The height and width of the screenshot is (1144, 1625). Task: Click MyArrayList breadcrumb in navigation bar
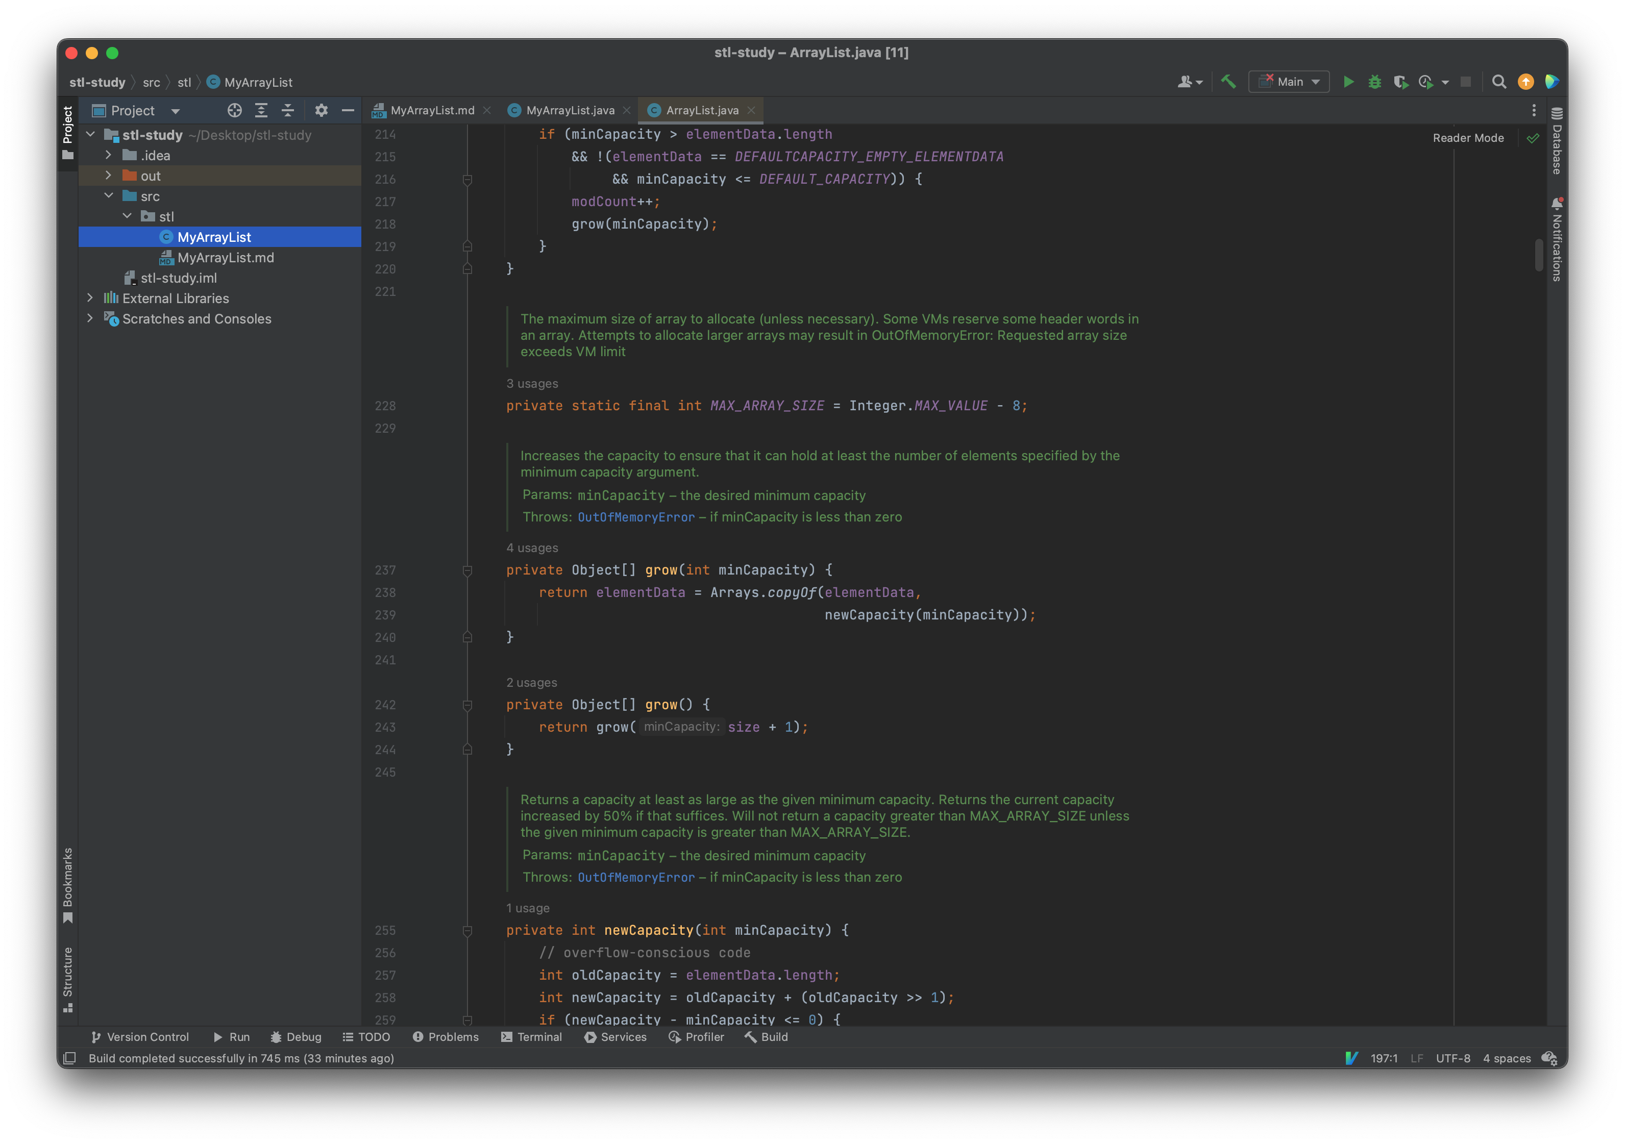pyautogui.click(x=249, y=83)
